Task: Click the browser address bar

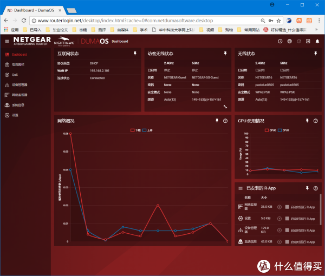Action: [145, 21]
